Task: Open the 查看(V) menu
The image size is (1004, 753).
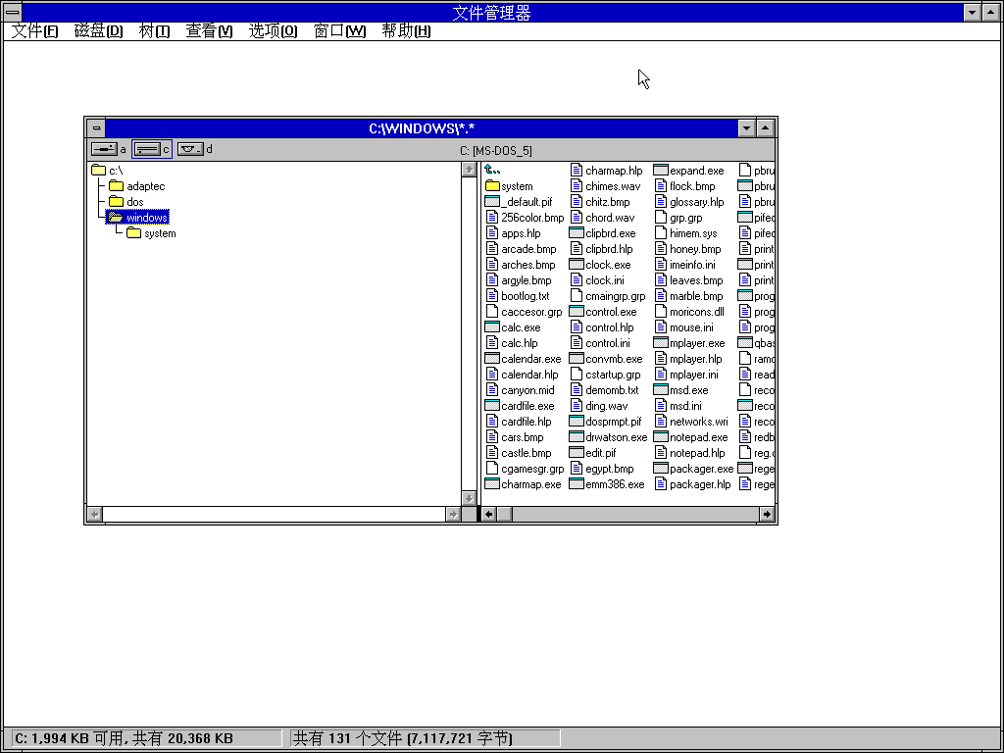Action: click(x=209, y=31)
